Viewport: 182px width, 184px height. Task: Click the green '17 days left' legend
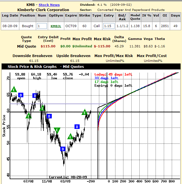point(106,82)
